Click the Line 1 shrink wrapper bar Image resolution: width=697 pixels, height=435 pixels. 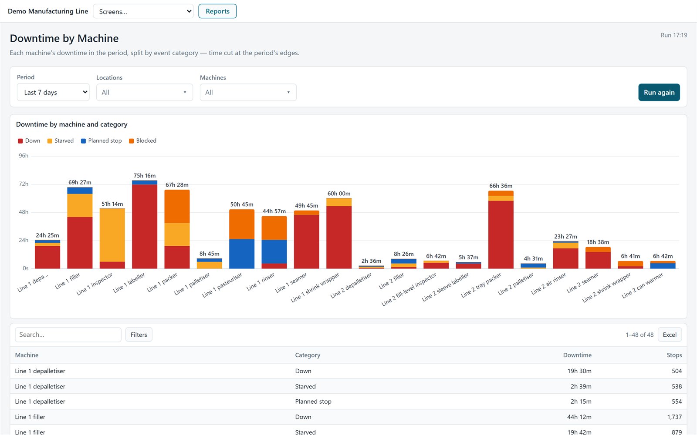coord(339,234)
